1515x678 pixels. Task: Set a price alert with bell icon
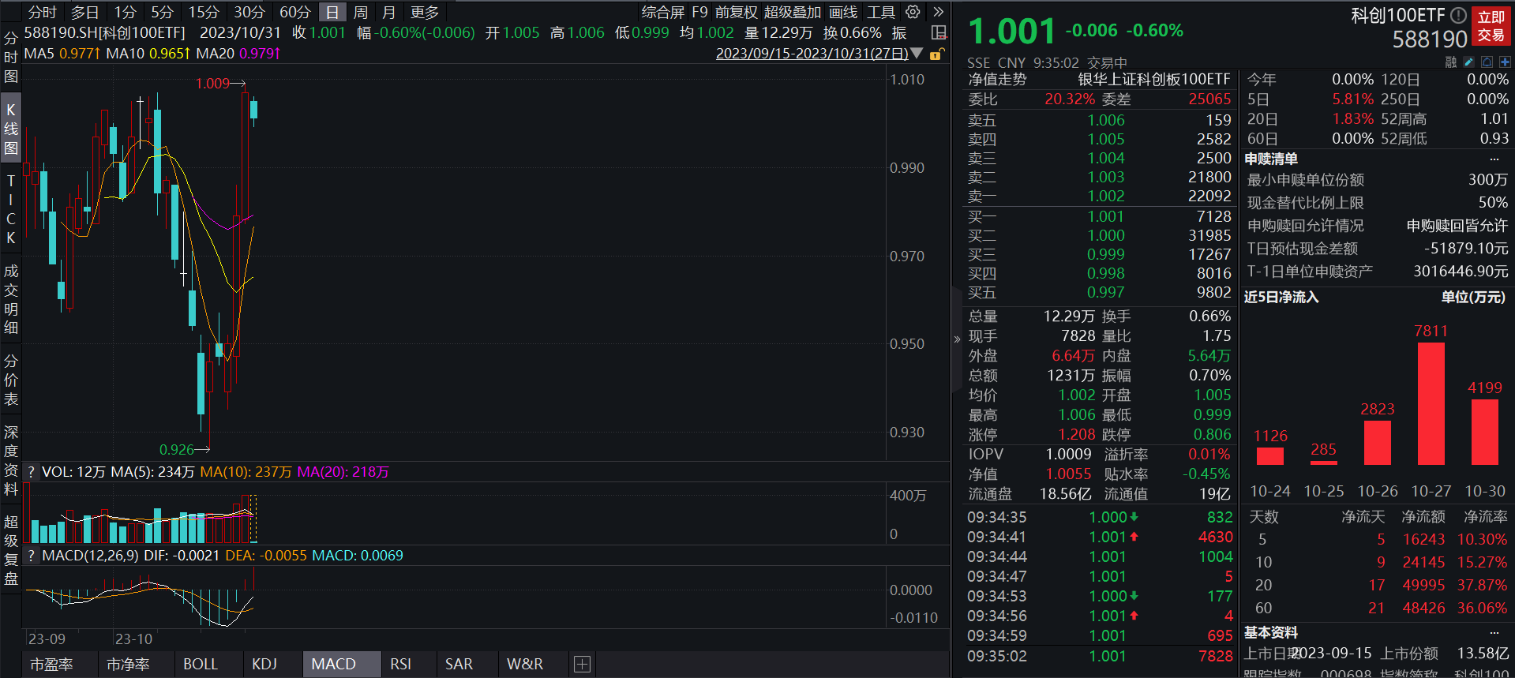point(1487,62)
